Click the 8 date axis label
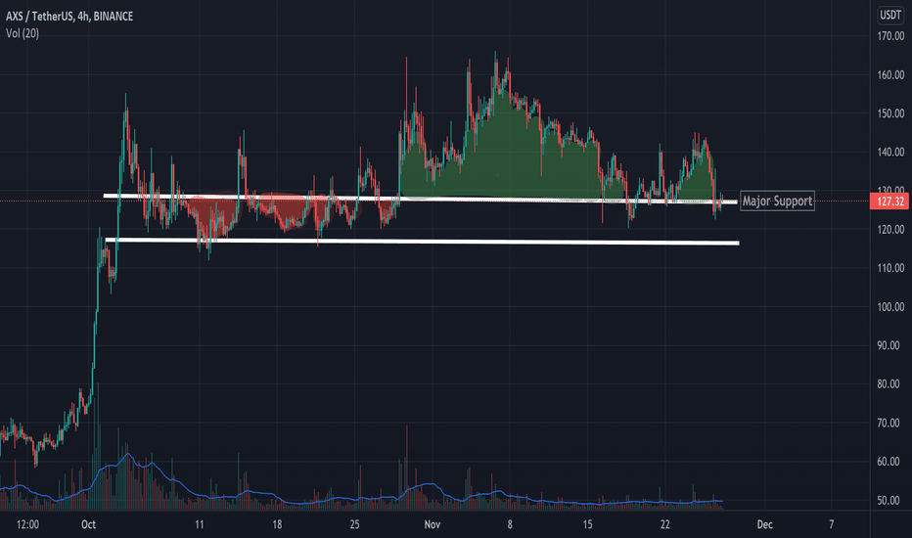The width and height of the screenshot is (912, 538). pos(510,524)
